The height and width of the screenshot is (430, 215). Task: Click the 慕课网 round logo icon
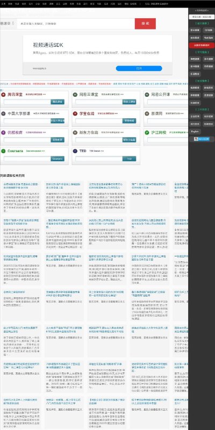tap(147, 113)
